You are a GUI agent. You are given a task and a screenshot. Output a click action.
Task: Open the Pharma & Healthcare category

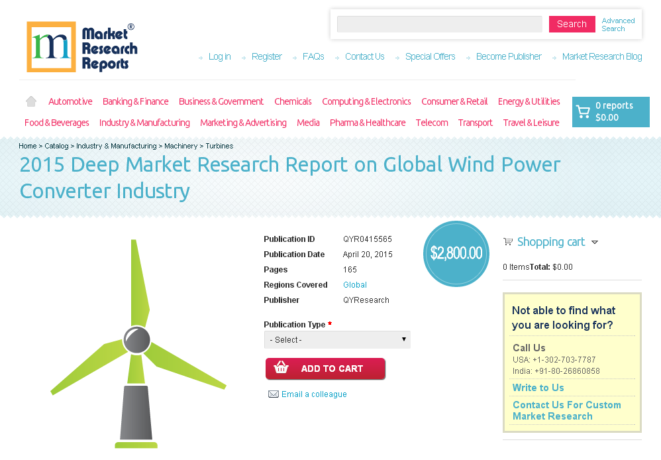point(368,122)
